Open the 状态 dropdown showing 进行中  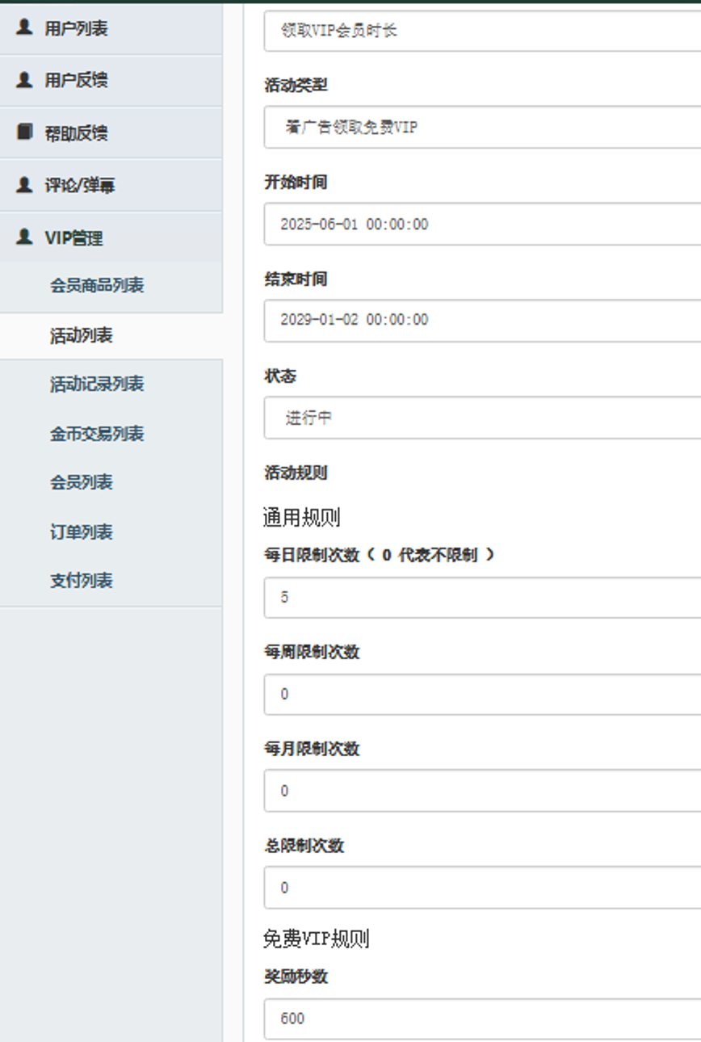(x=482, y=418)
